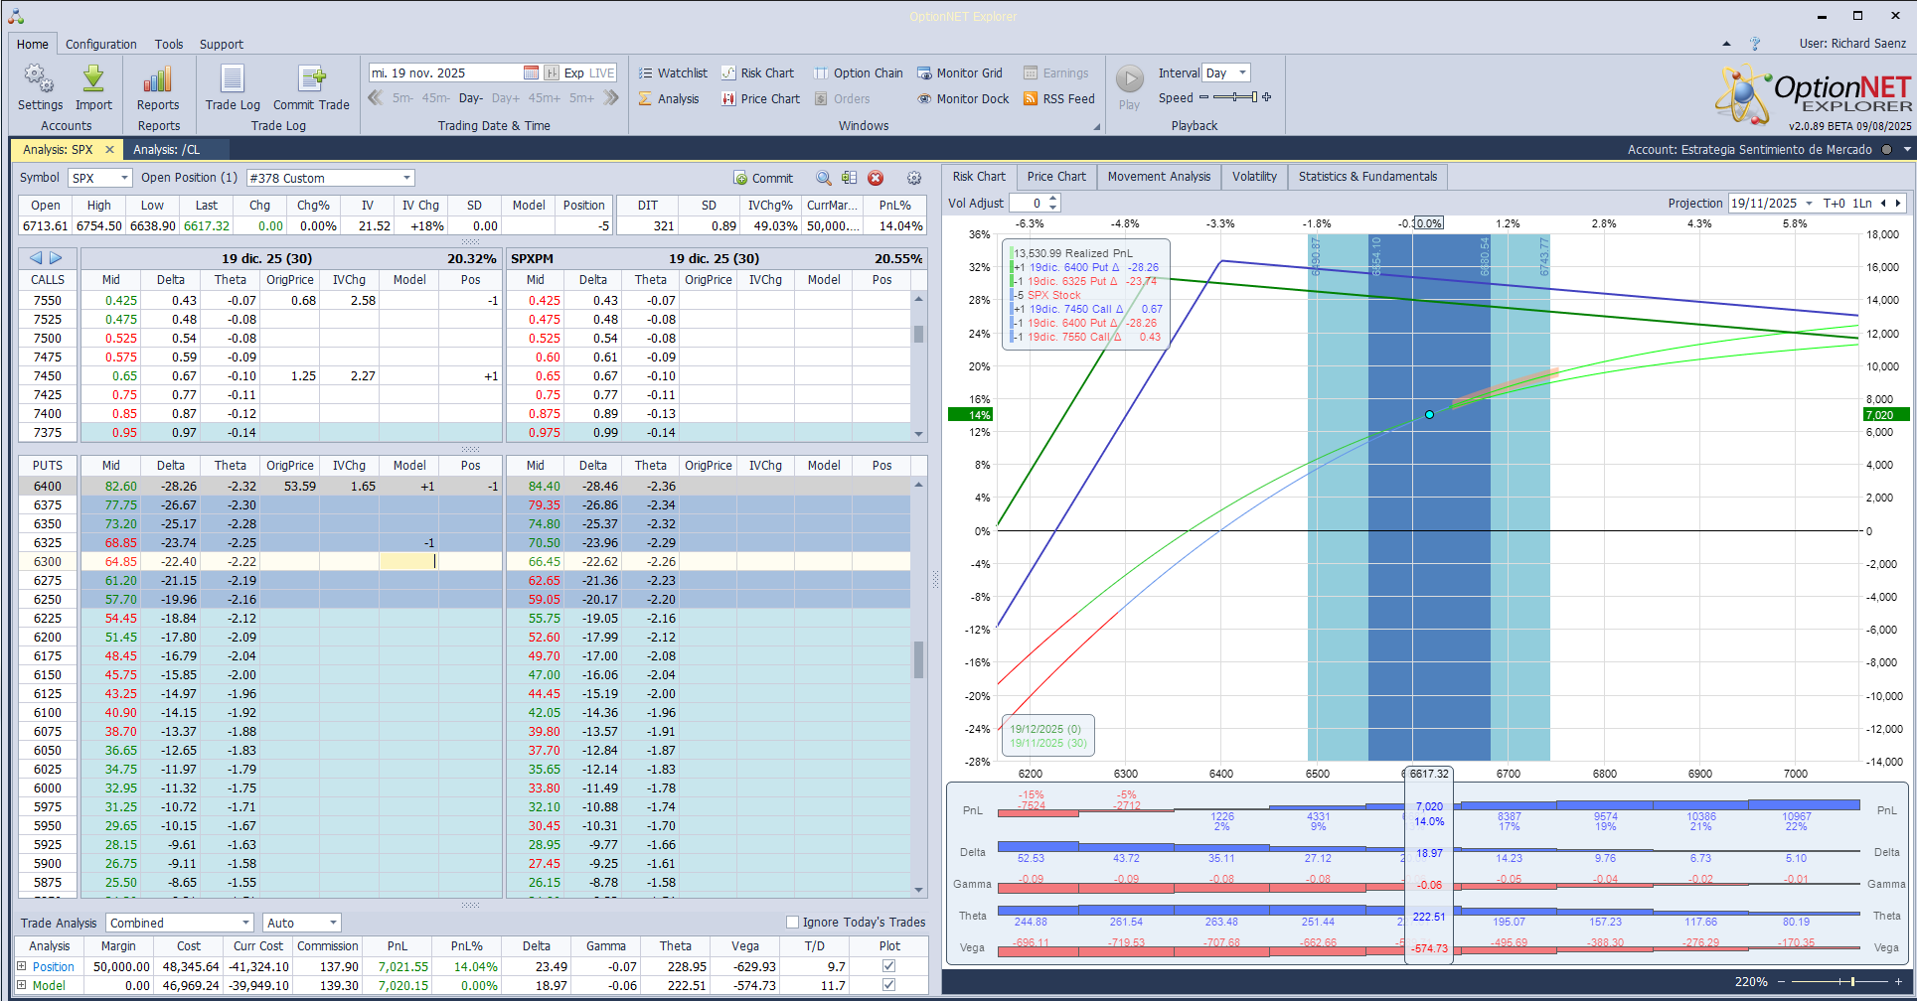The image size is (1917, 1001).
Task: Switch to the Volatility tab
Action: (x=1254, y=177)
